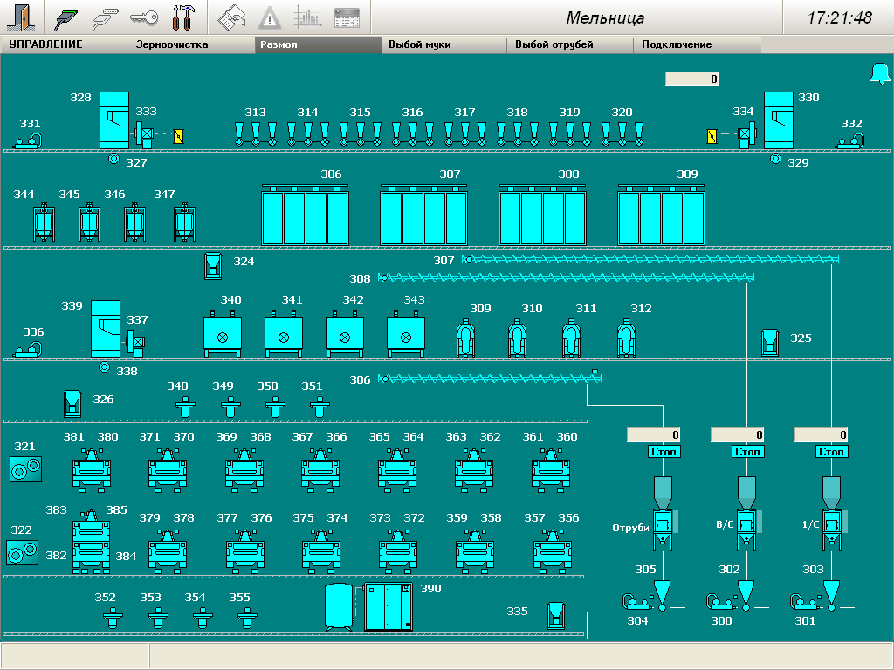Open the screwdriver and hammer settings tools
The image size is (894, 670).
click(184, 17)
